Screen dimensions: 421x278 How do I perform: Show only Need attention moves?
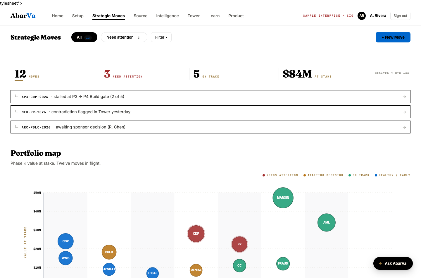tap(124, 37)
